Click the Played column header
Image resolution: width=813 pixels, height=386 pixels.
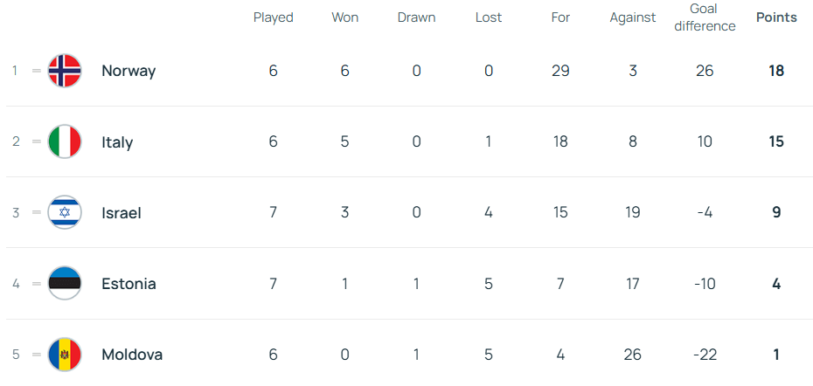tap(274, 17)
